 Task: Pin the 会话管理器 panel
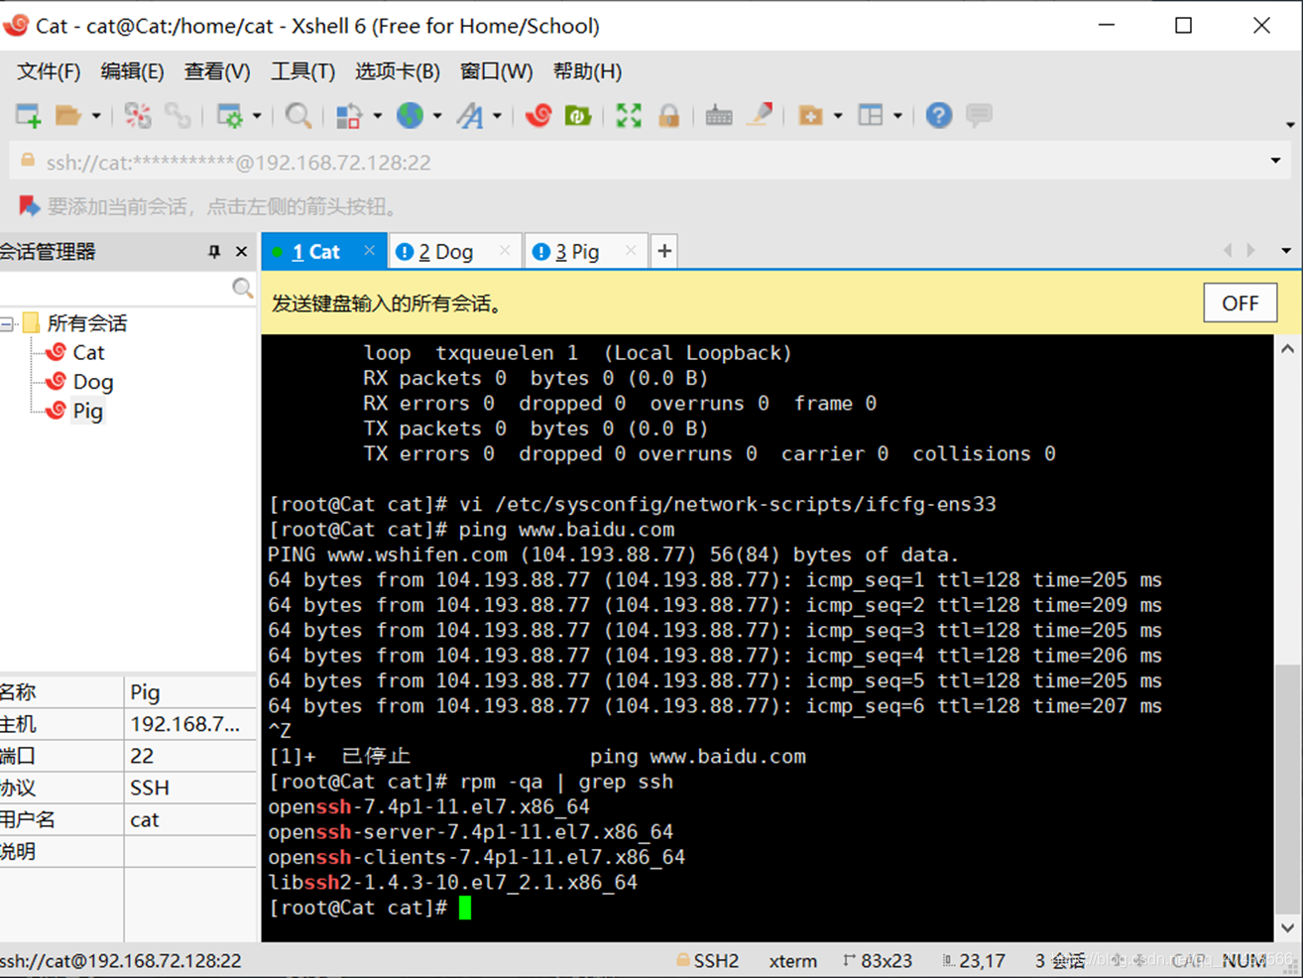click(214, 252)
